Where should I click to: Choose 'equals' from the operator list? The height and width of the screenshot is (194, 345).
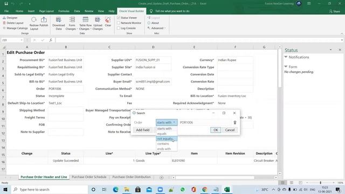pyautogui.click(x=167, y=134)
